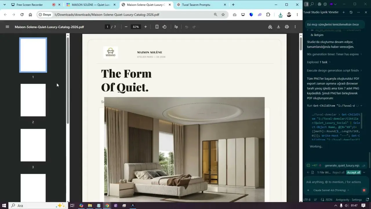Viewport: 371px width, 209px height.
Task: Open Claude Sonnet 4.6 model selector
Action: pos(331,190)
